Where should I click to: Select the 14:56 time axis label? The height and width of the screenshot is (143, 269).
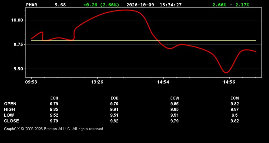(229, 82)
